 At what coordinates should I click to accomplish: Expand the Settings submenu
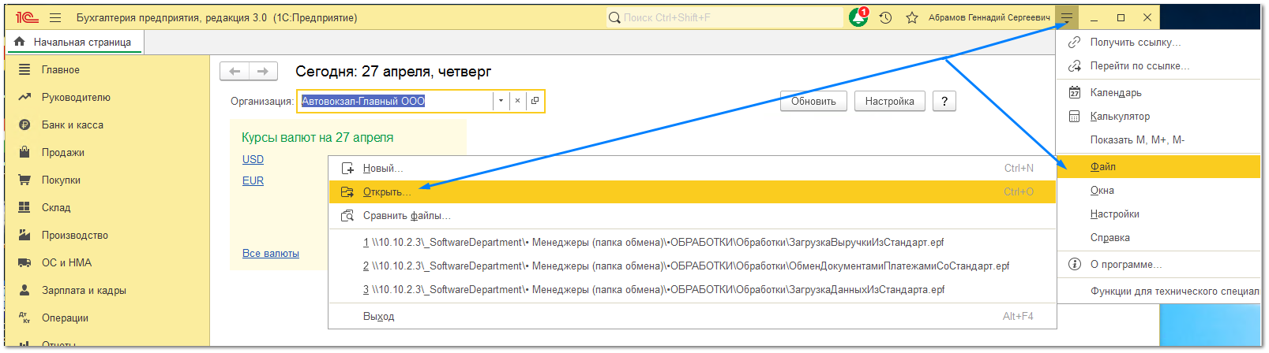coord(1114,214)
